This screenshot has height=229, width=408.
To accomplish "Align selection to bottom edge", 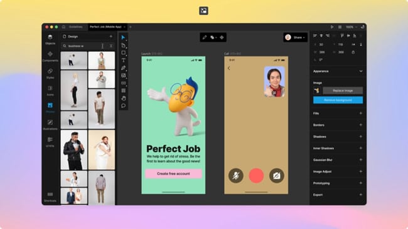I will (355, 36).
